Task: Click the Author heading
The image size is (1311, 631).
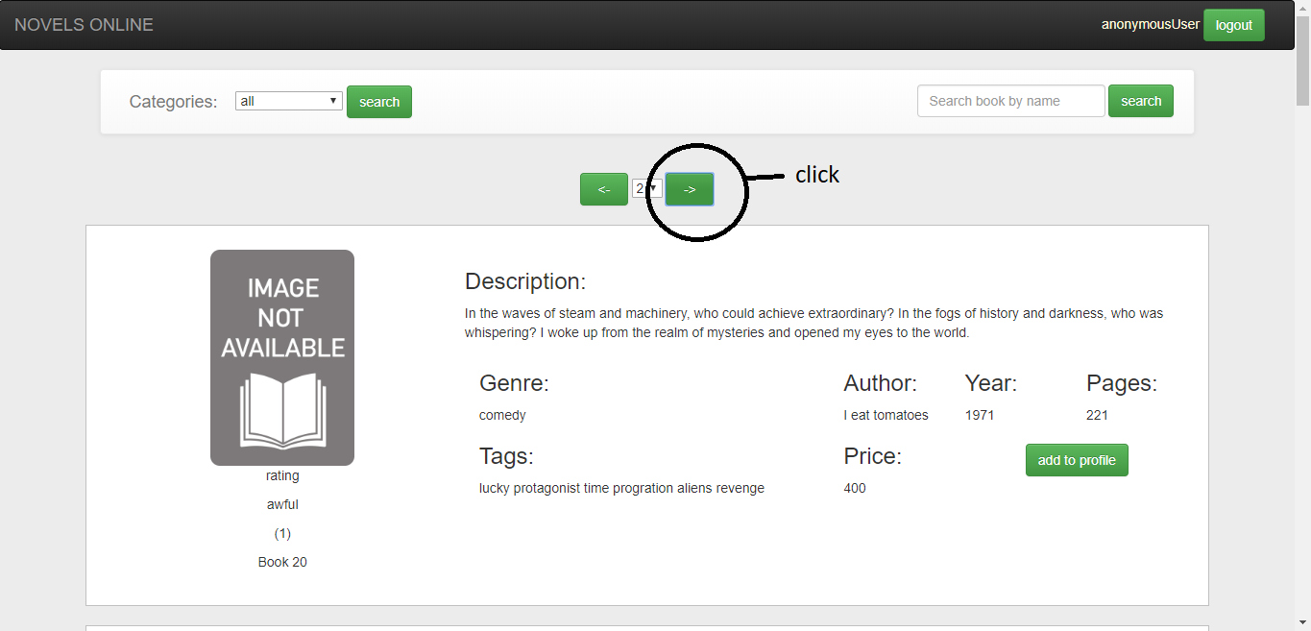Action: point(881,383)
